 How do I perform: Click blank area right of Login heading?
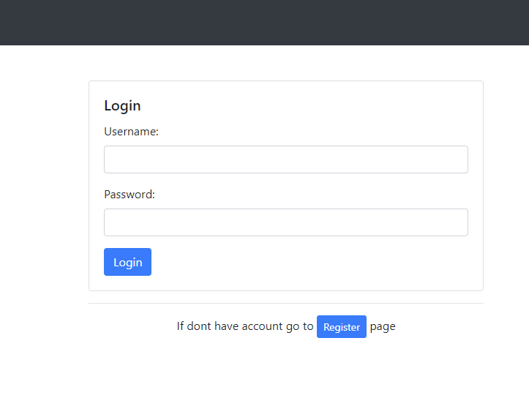coord(307,105)
